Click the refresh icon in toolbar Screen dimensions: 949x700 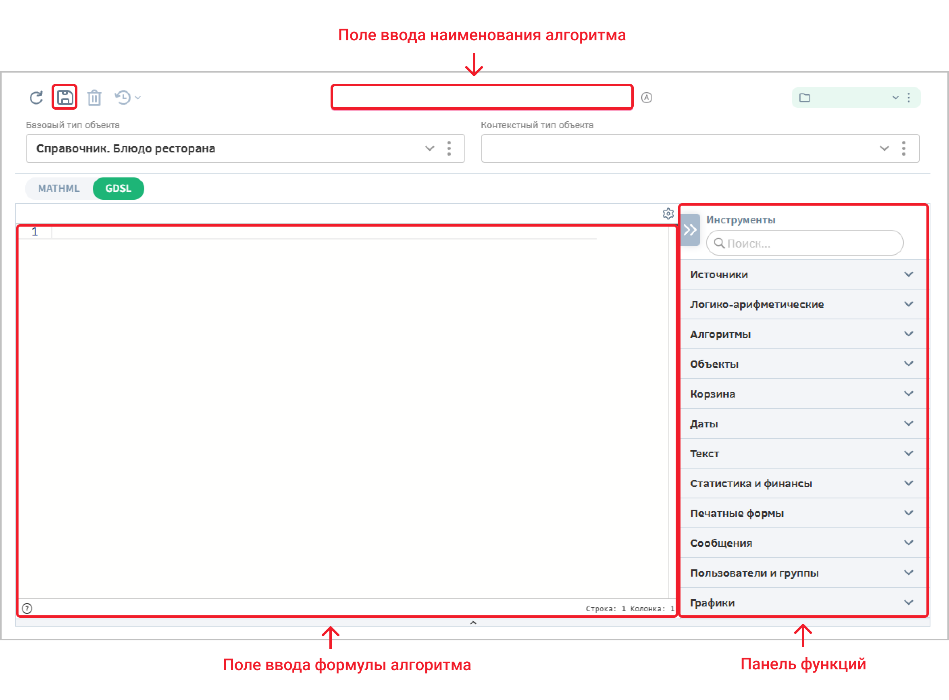(36, 98)
